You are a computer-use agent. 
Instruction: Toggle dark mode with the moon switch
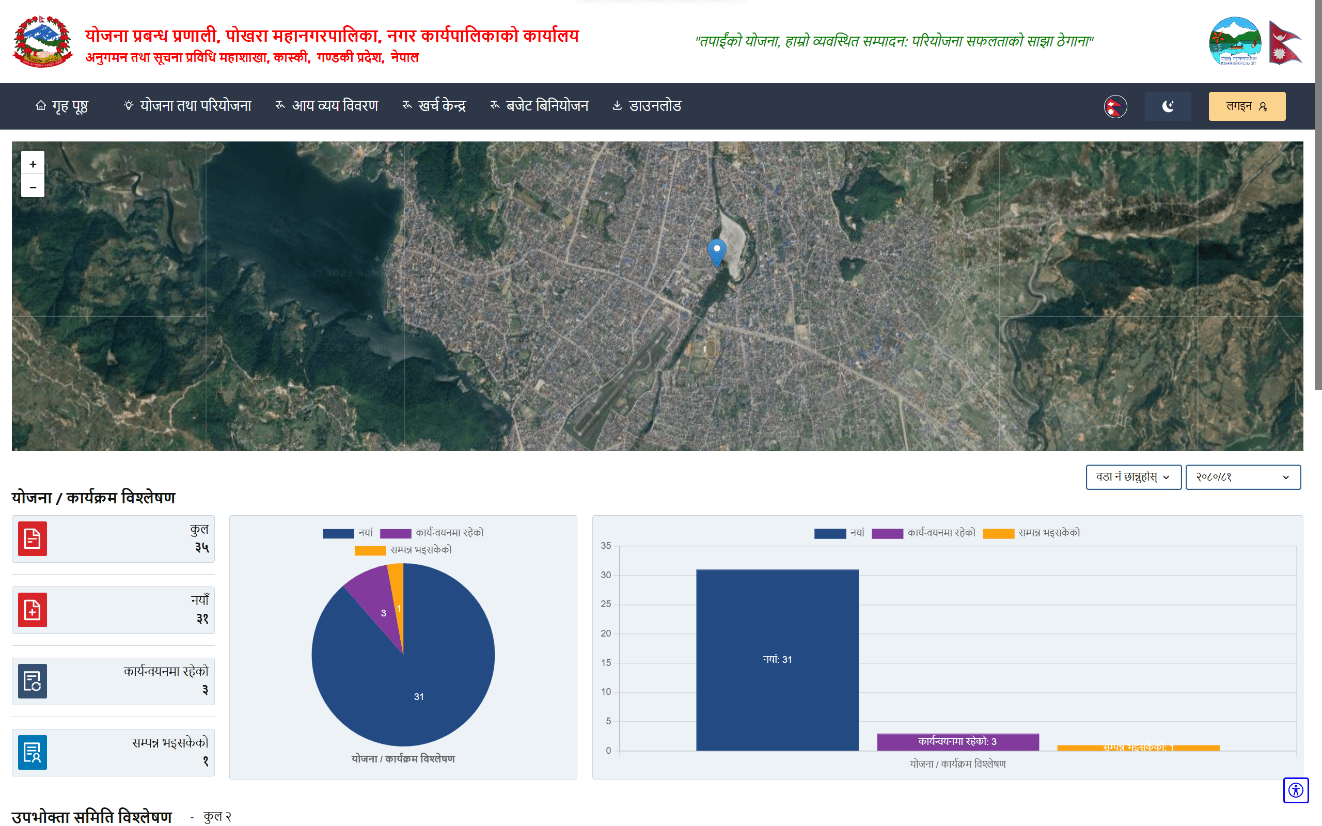[x=1168, y=106]
